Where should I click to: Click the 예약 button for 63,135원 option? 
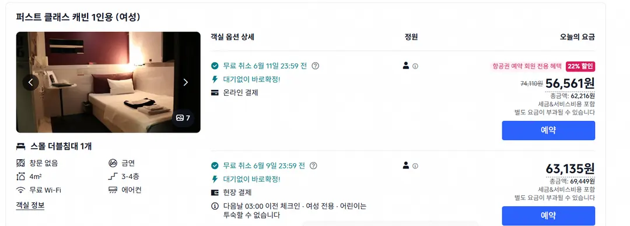pos(548,216)
